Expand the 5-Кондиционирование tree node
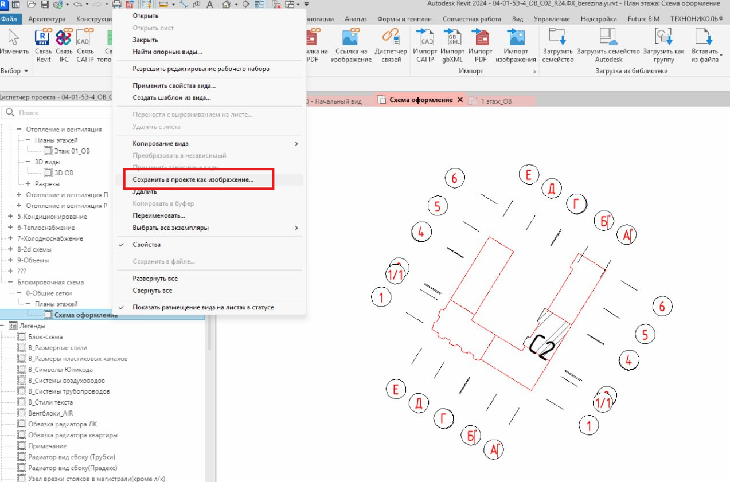The height and width of the screenshot is (482, 730). coord(10,217)
